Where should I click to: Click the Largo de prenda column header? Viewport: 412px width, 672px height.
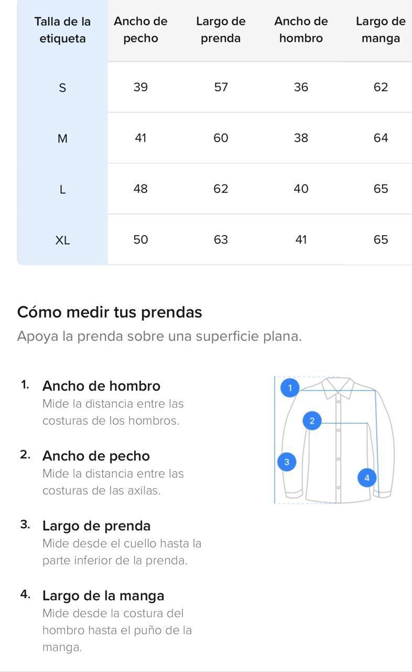(221, 30)
